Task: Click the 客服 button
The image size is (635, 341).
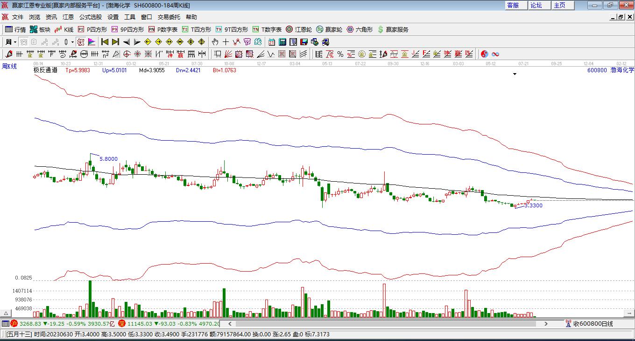Action: [513, 5]
